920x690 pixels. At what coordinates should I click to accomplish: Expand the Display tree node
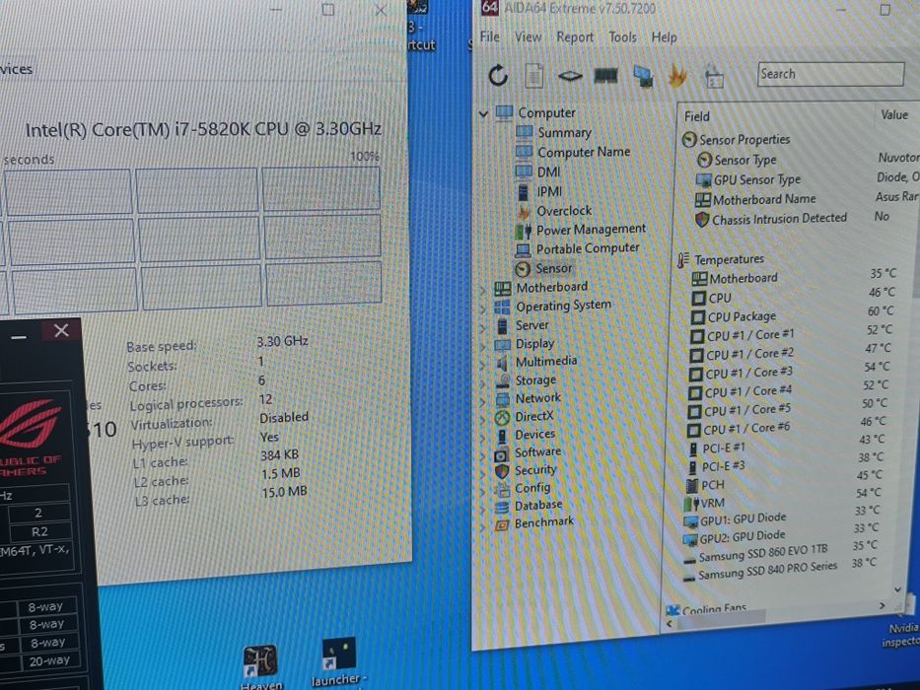483,346
